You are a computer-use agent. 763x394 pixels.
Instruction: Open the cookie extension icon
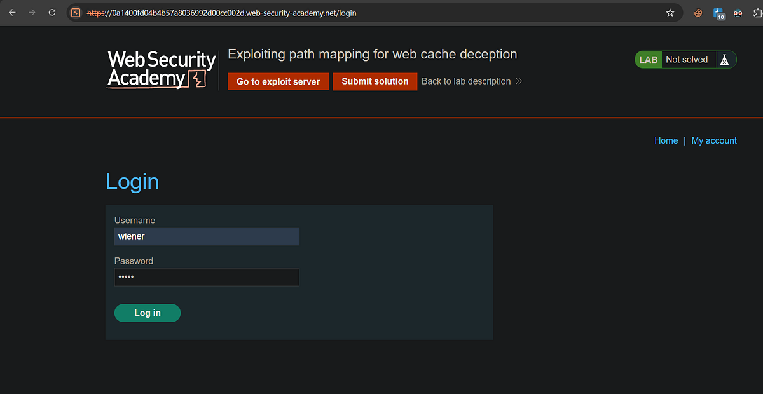coord(698,13)
